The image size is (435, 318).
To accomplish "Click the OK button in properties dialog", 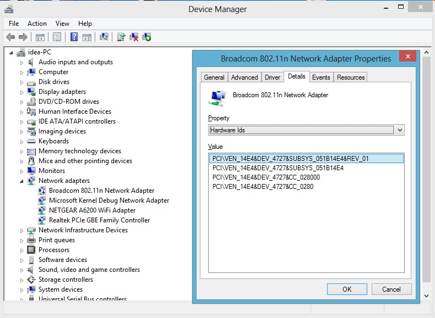I will point(347,289).
